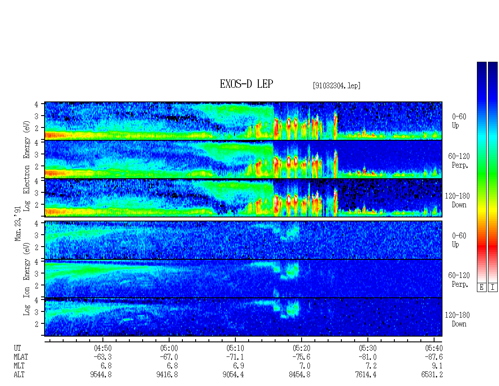Click the ion color scale bar above I
The width and height of the screenshot is (499, 386).
[493, 172]
